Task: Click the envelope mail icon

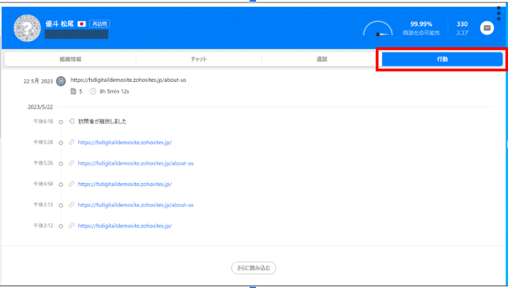Action: [x=487, y=28]
